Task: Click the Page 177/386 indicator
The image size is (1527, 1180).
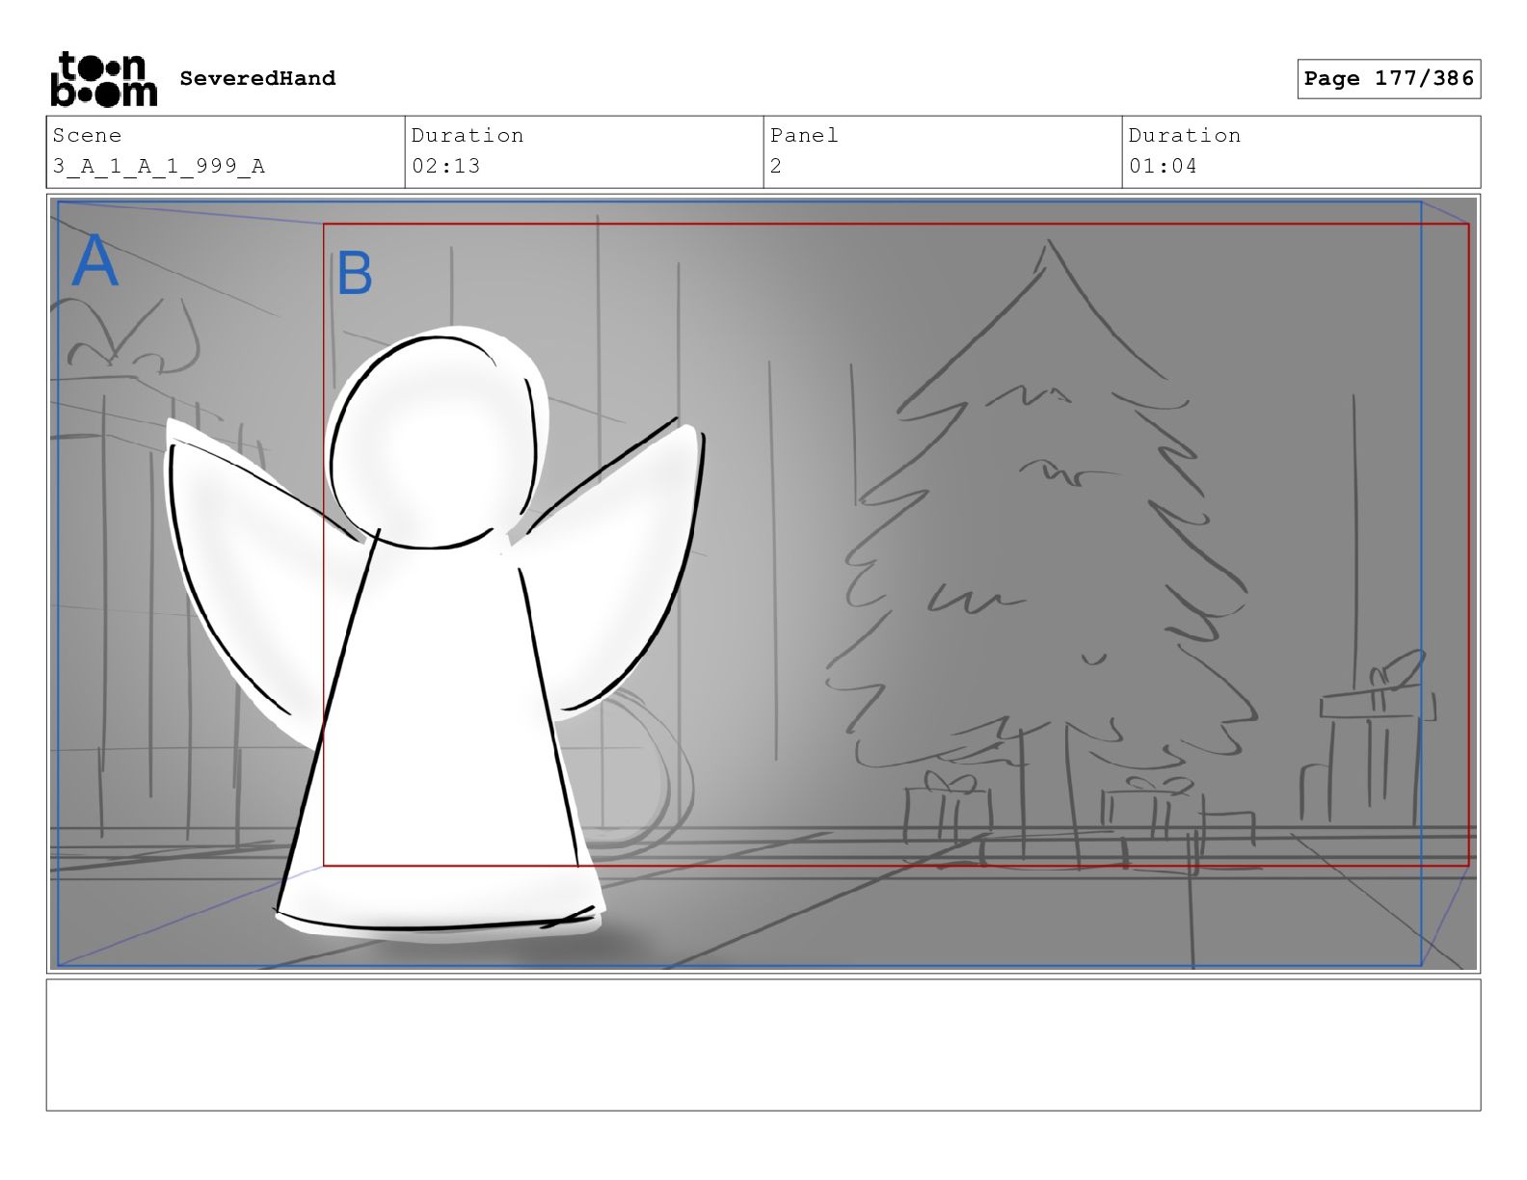Action: 1388,78
